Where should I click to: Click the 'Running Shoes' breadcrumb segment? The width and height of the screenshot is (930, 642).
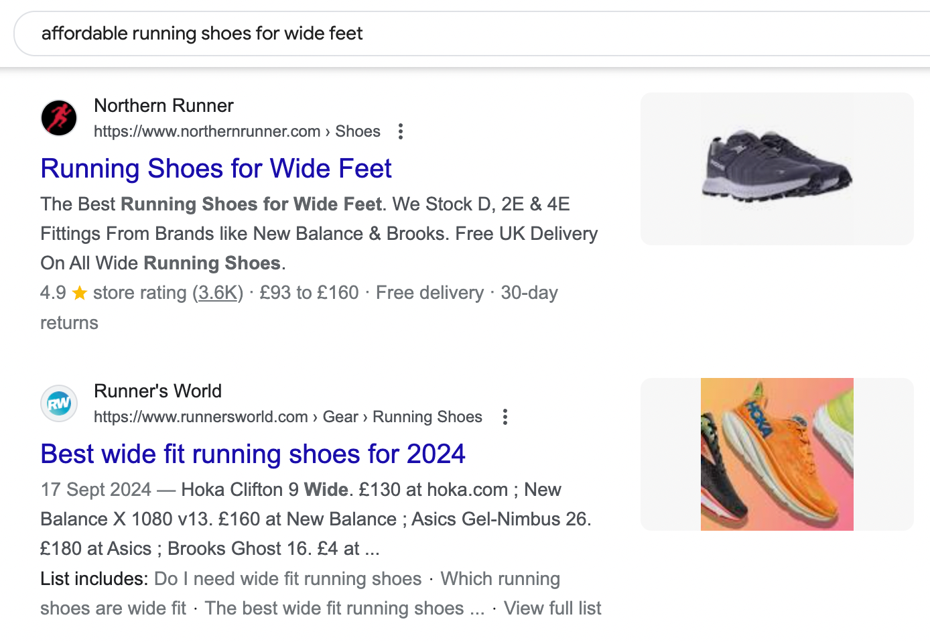[x=427, y=417]
